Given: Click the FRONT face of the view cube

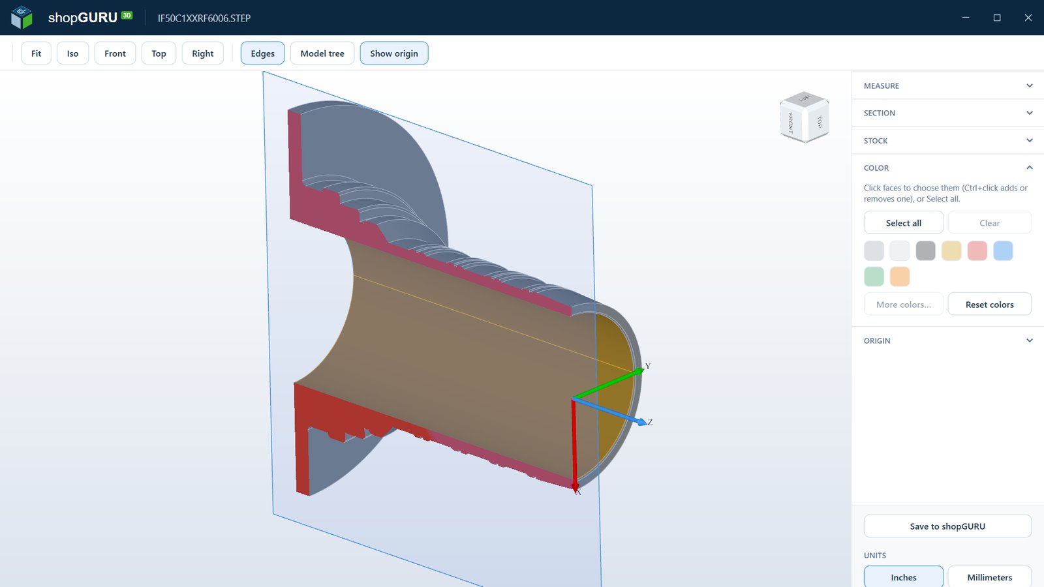Looking at the screenshot, I should 791,122.
